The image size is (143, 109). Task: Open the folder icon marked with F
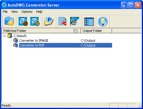pyautogui.click(x=49, y=21)
